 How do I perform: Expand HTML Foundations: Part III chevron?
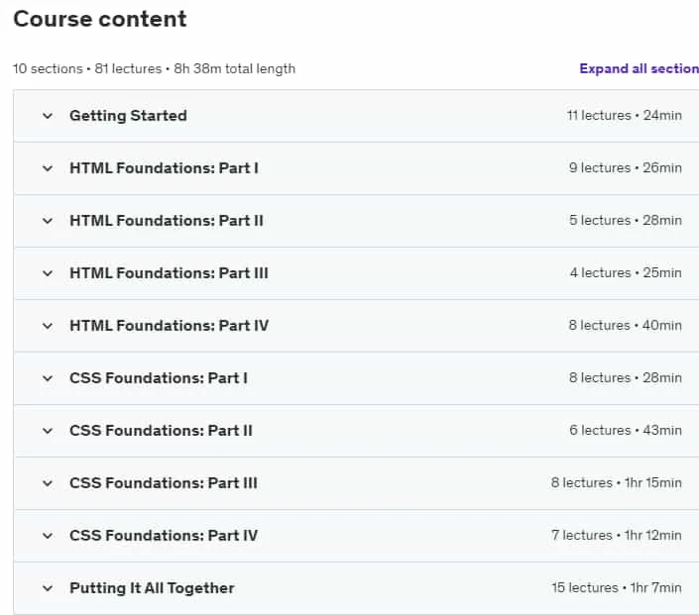click(48, 273)
